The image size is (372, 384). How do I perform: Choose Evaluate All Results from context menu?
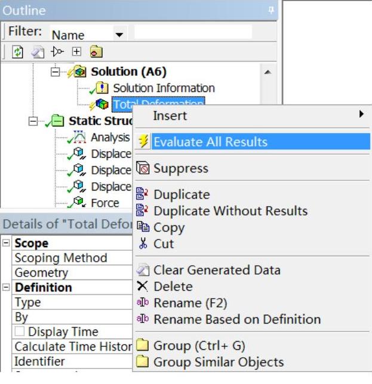click(x=210, y=142)
